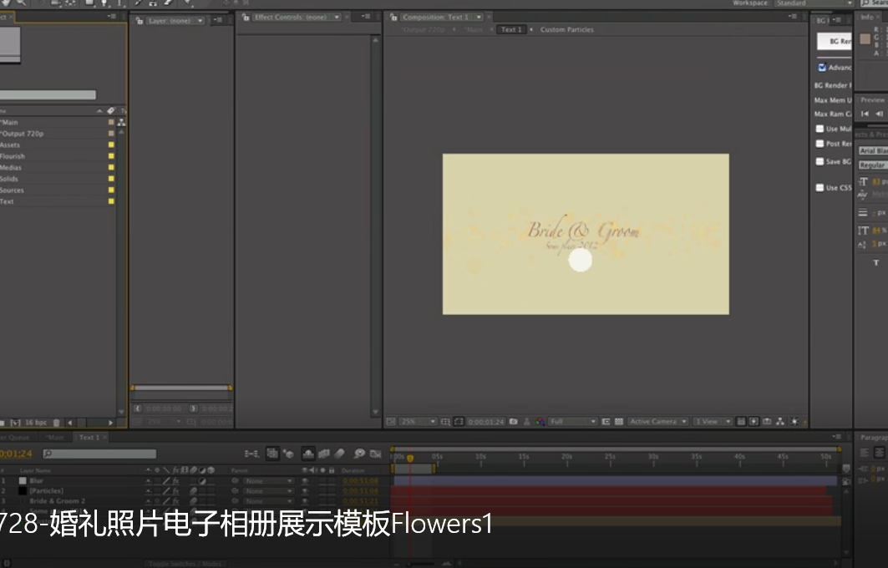Switch to Render Queue tab
888x568 pixels.
tap(15, 437)
